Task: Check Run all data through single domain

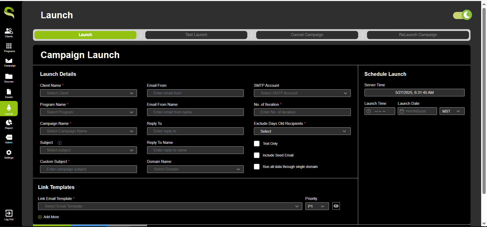Action: tap(257, 167)
